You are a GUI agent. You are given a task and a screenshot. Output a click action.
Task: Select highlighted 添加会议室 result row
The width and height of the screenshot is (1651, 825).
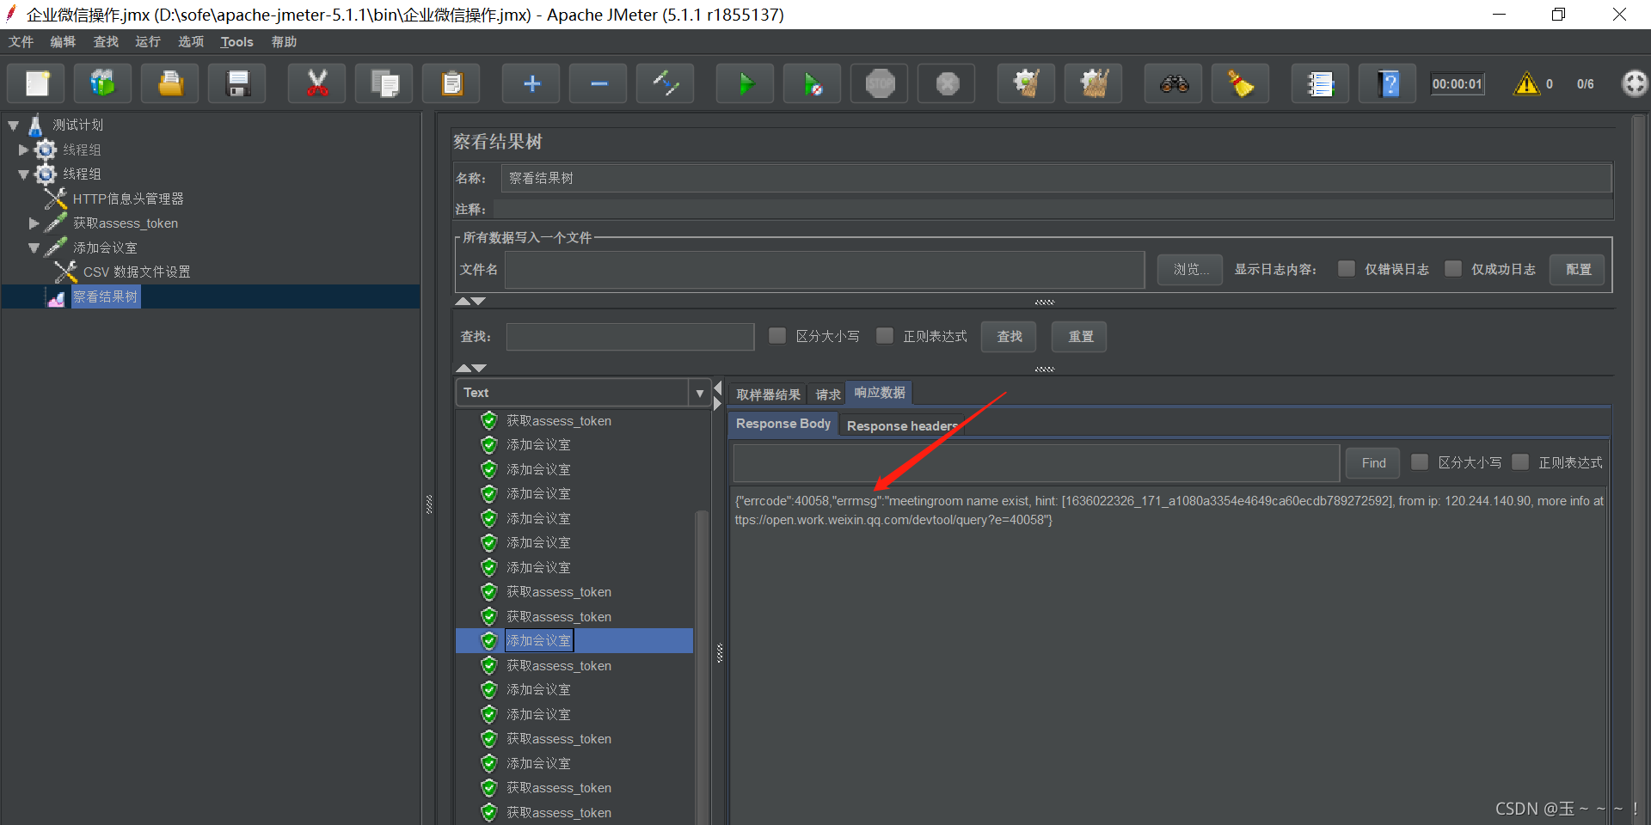(x=574, y=640)
